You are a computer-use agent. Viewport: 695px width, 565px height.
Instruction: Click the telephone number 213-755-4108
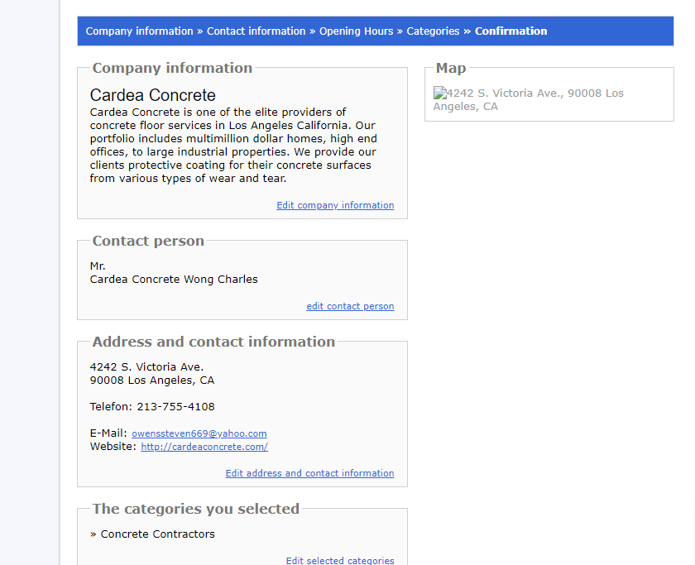[x=175, y=407]
